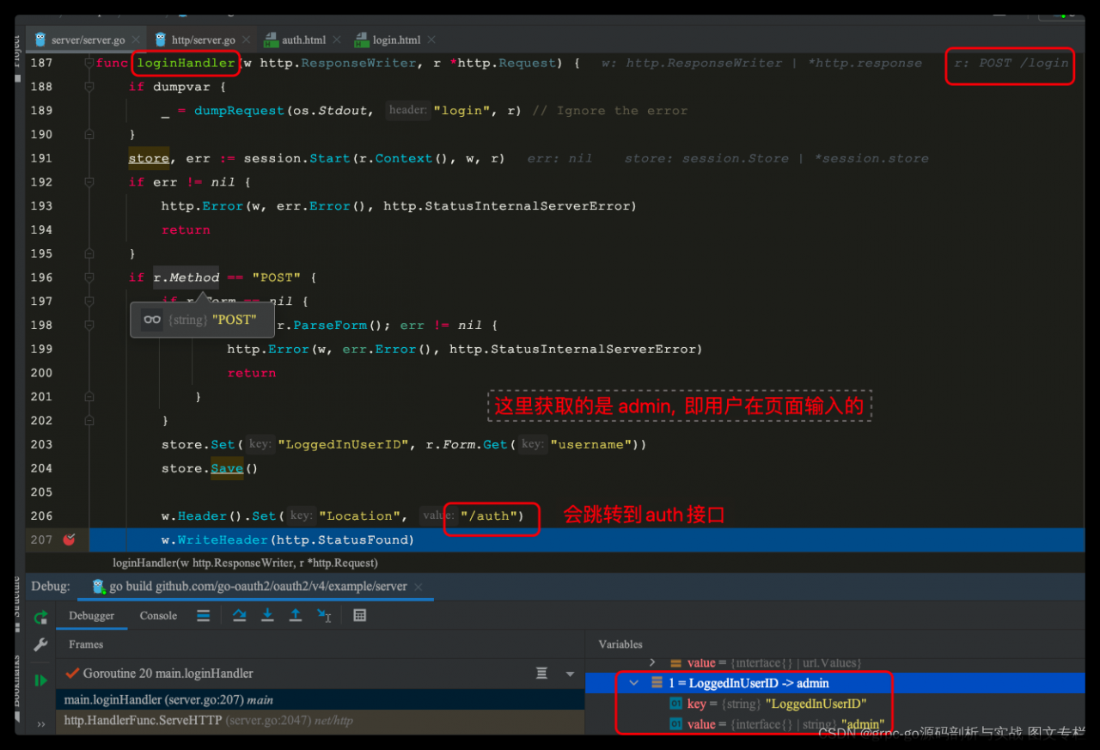Click glasses watch icon in POST tooltip

152,320
